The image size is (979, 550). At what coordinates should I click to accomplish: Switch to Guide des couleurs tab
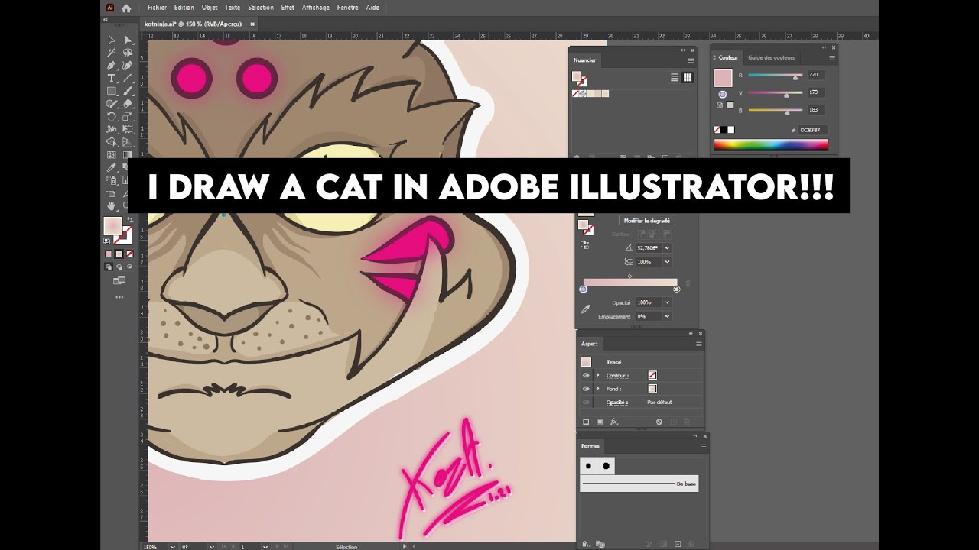click(771, 57)
